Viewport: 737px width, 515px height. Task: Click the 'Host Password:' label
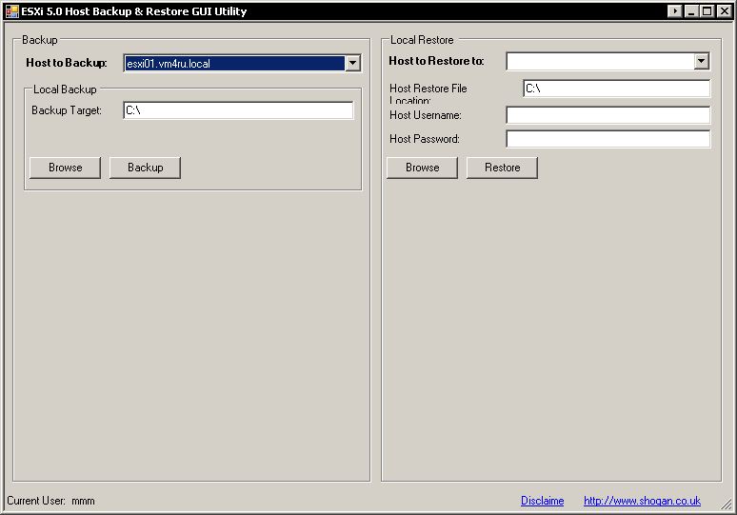coord(425,139)
